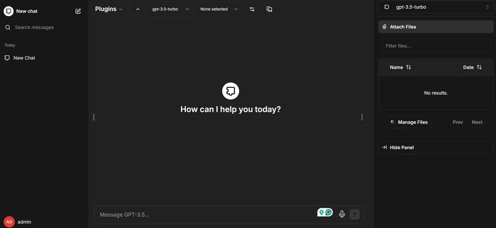The width and height of the screenshot is (496, 228).
Task: Click the Today label in sidebar
Action: 10,45
